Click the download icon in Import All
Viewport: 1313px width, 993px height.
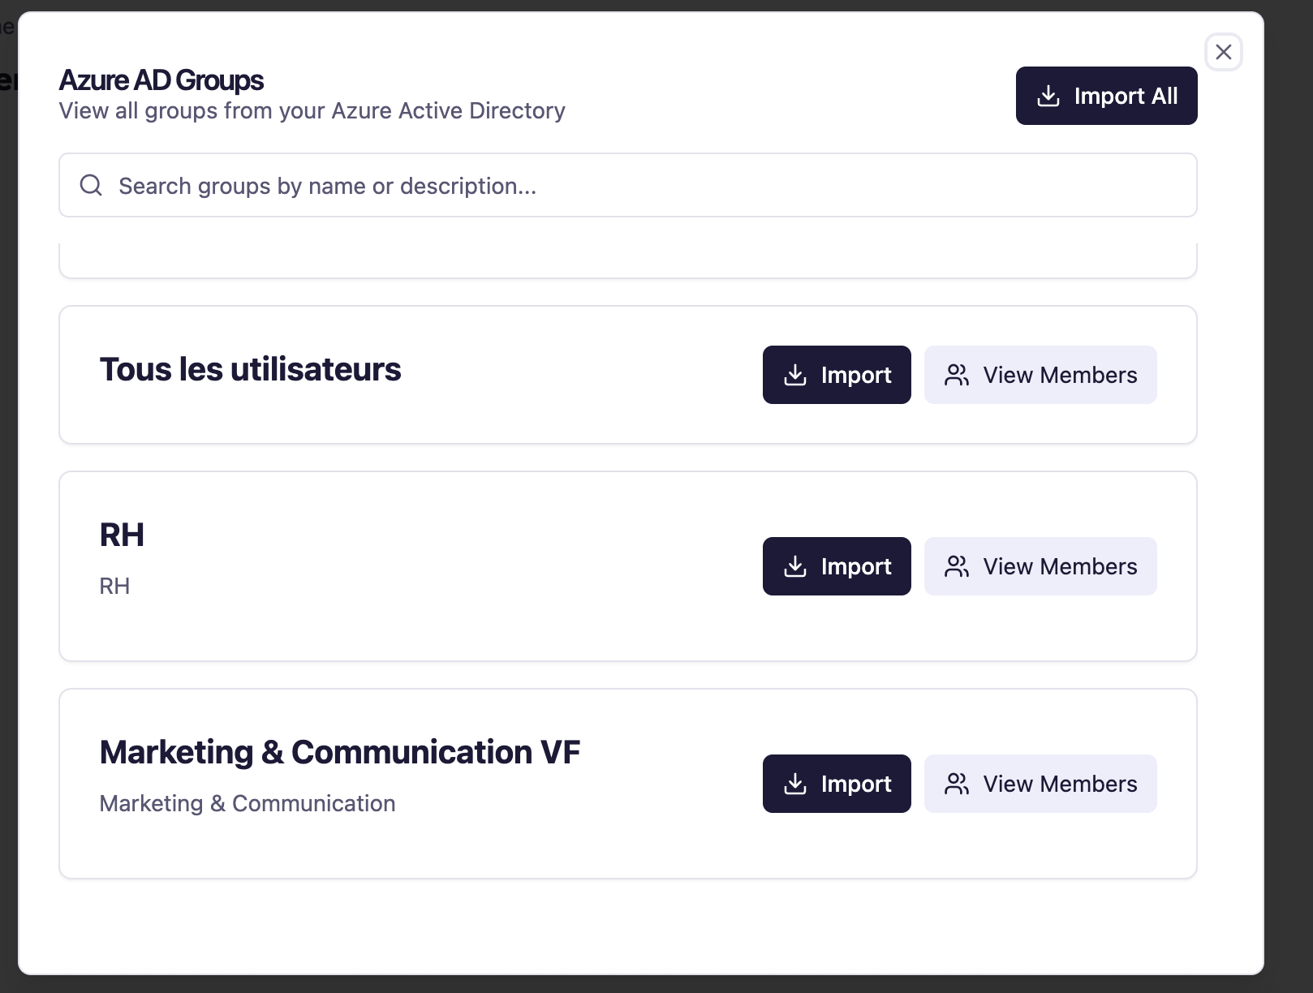tap(1048, 96)
